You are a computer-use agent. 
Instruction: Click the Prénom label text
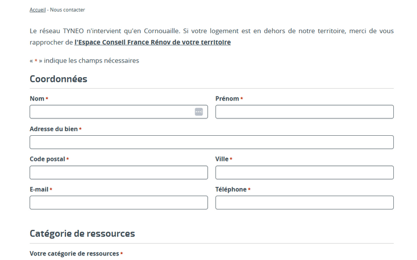pyautogui.click(x=227, y=99)
